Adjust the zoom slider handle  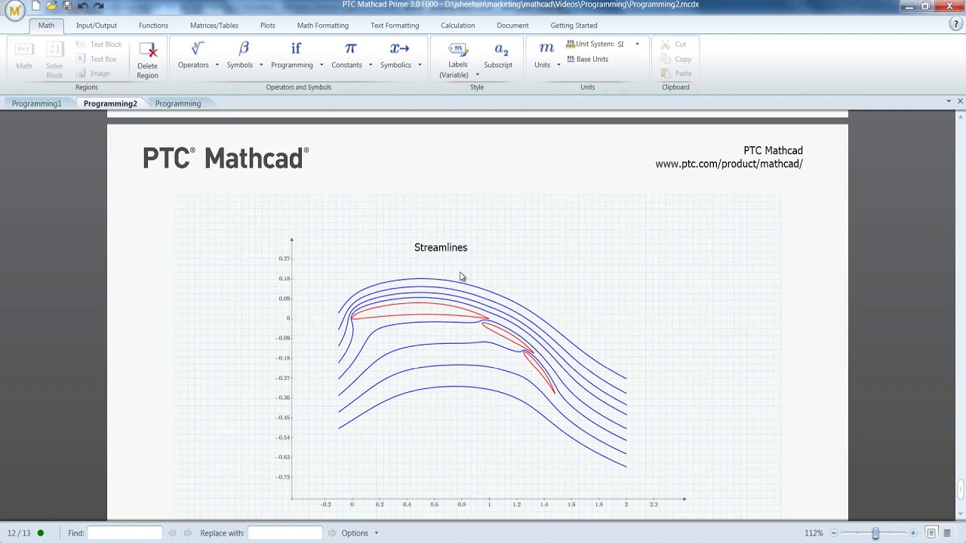point(875,533)
